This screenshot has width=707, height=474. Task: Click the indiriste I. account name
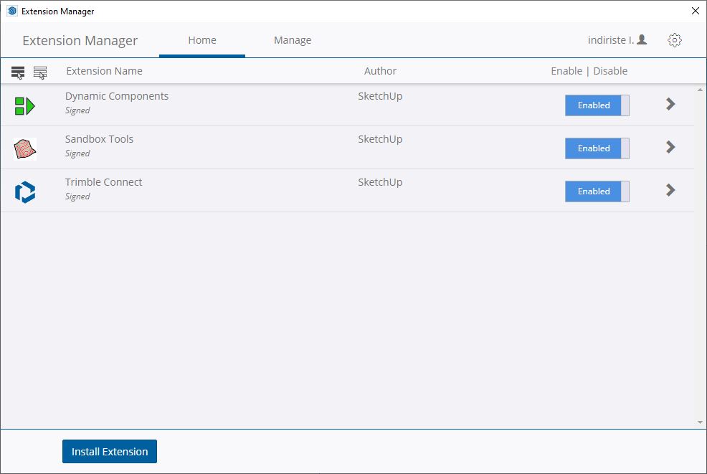click(610, 40)
